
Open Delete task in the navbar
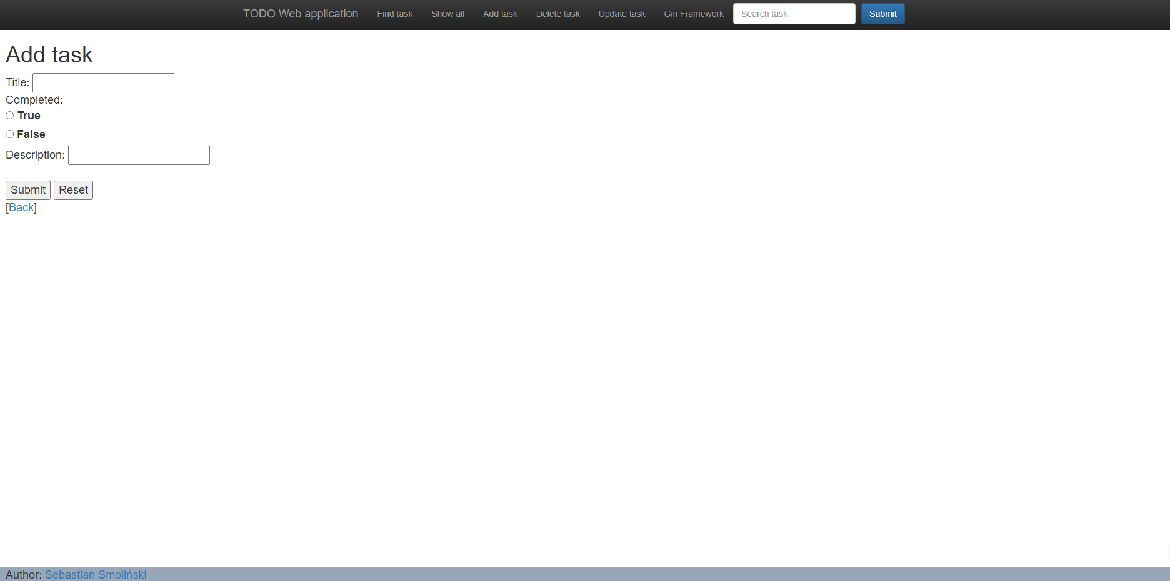click(558, 14)
